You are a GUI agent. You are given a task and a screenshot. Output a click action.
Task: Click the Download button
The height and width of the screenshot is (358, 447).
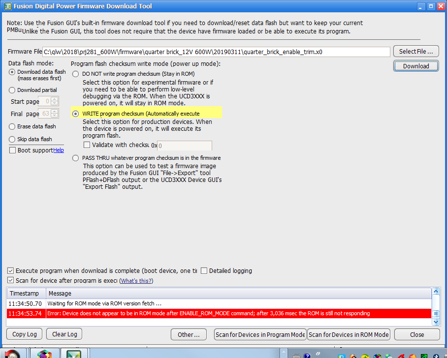point(416,66)
